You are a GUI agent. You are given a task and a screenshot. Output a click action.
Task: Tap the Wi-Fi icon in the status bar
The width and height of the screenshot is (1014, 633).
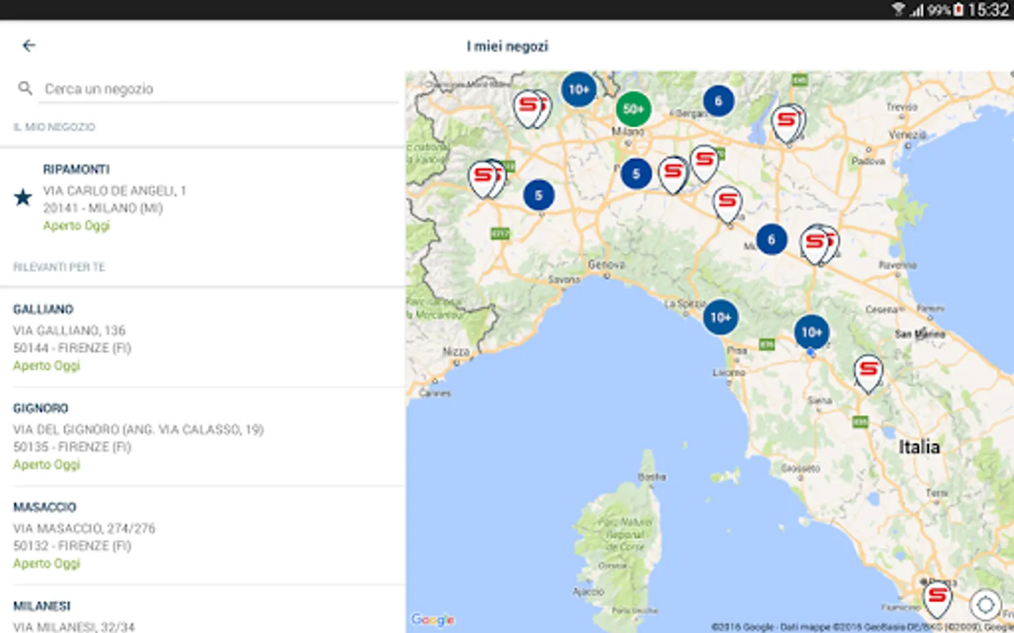pyautogui.click(x=899, y=10)
